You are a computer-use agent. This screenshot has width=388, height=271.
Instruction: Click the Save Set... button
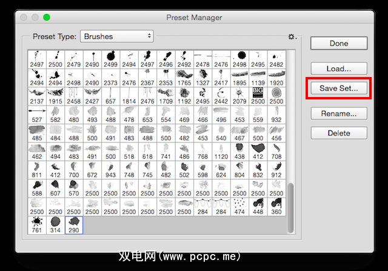(339, 88)
